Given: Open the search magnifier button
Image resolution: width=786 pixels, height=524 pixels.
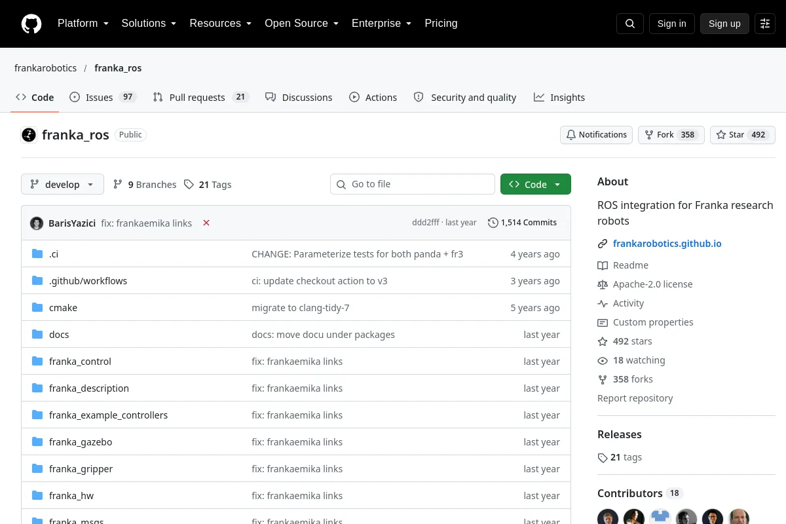Looking at the screenshot, I should [x=630, y=24].
